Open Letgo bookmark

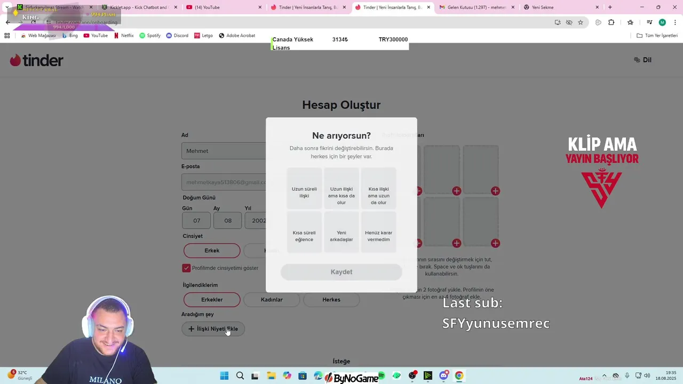pos(203,36)
